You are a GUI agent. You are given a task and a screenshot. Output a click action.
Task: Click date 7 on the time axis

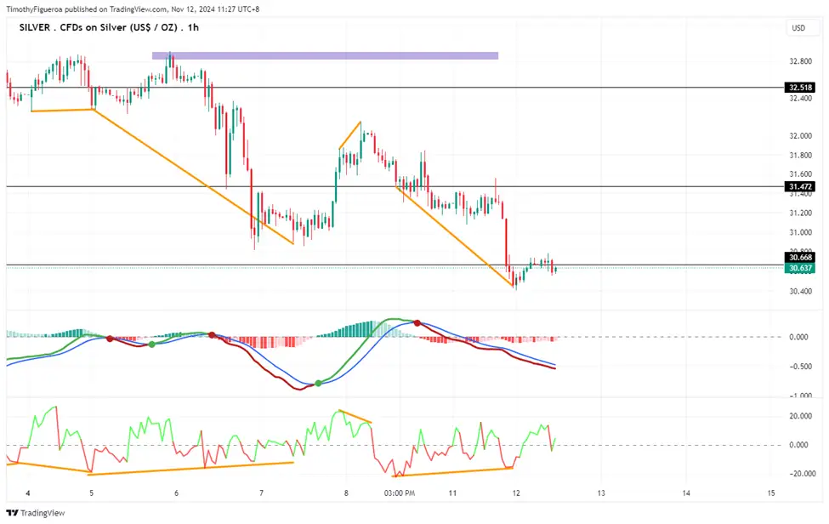(261, 493)
